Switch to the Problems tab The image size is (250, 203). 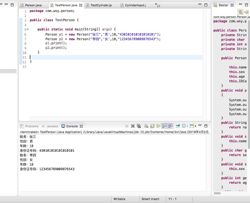pyautogui.click(x=32, y=126)
